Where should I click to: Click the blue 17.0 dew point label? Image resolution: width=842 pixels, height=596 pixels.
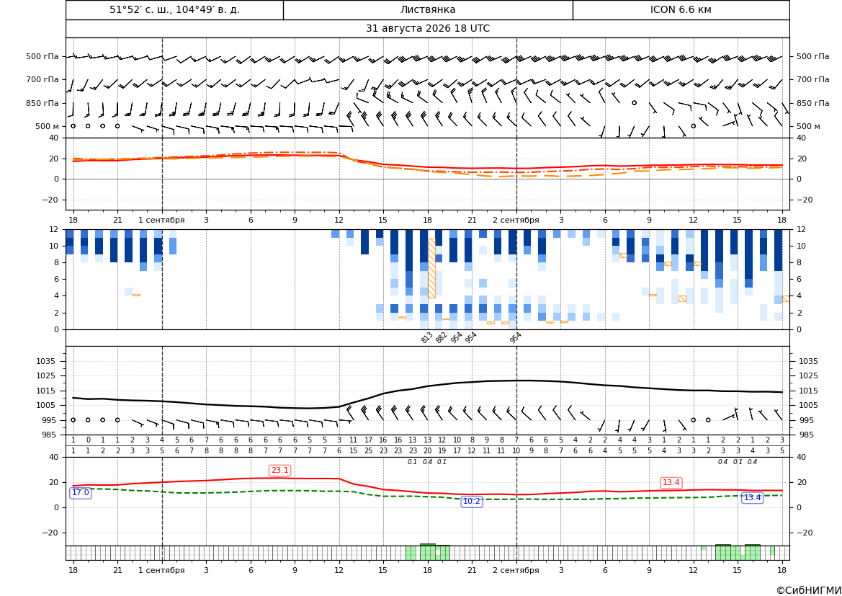pyautogui.click(x=81, y=493)
